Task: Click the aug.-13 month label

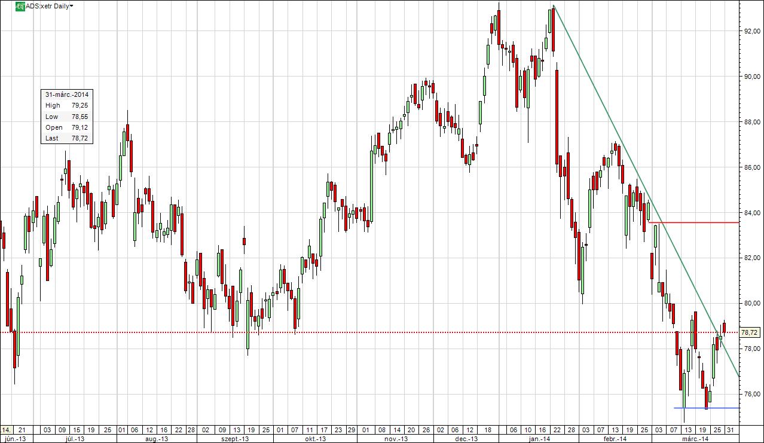Action: (156, 439)
